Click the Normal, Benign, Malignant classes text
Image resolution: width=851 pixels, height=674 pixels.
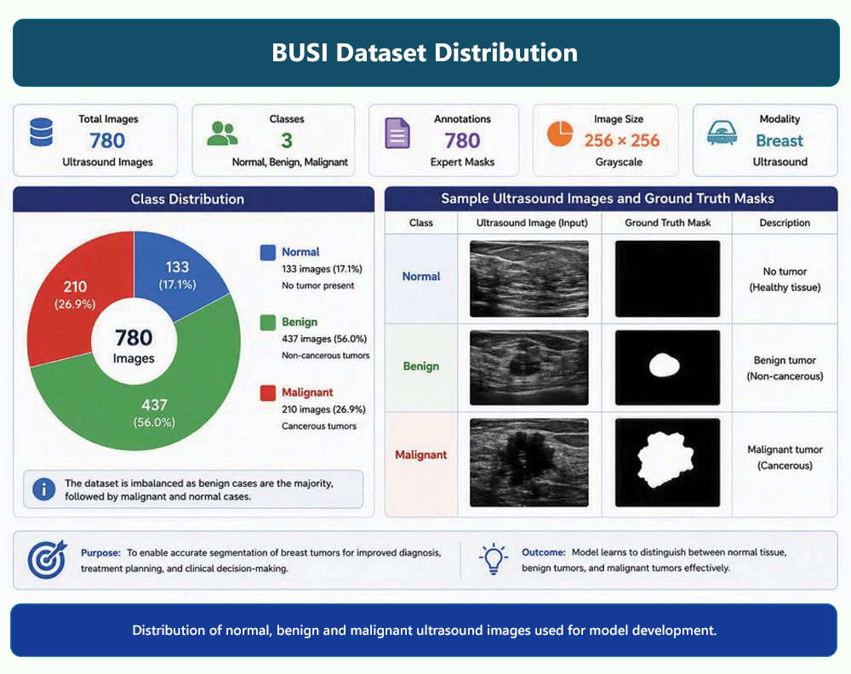(x=290, y=163)
